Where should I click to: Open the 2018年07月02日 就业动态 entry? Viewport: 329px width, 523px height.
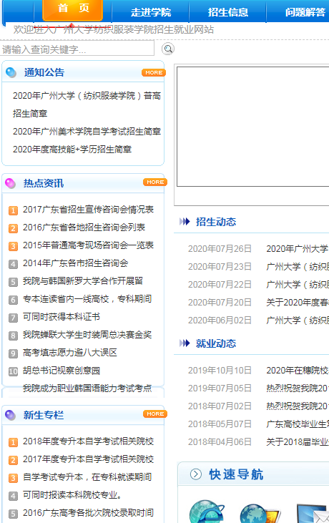point(298,406)
